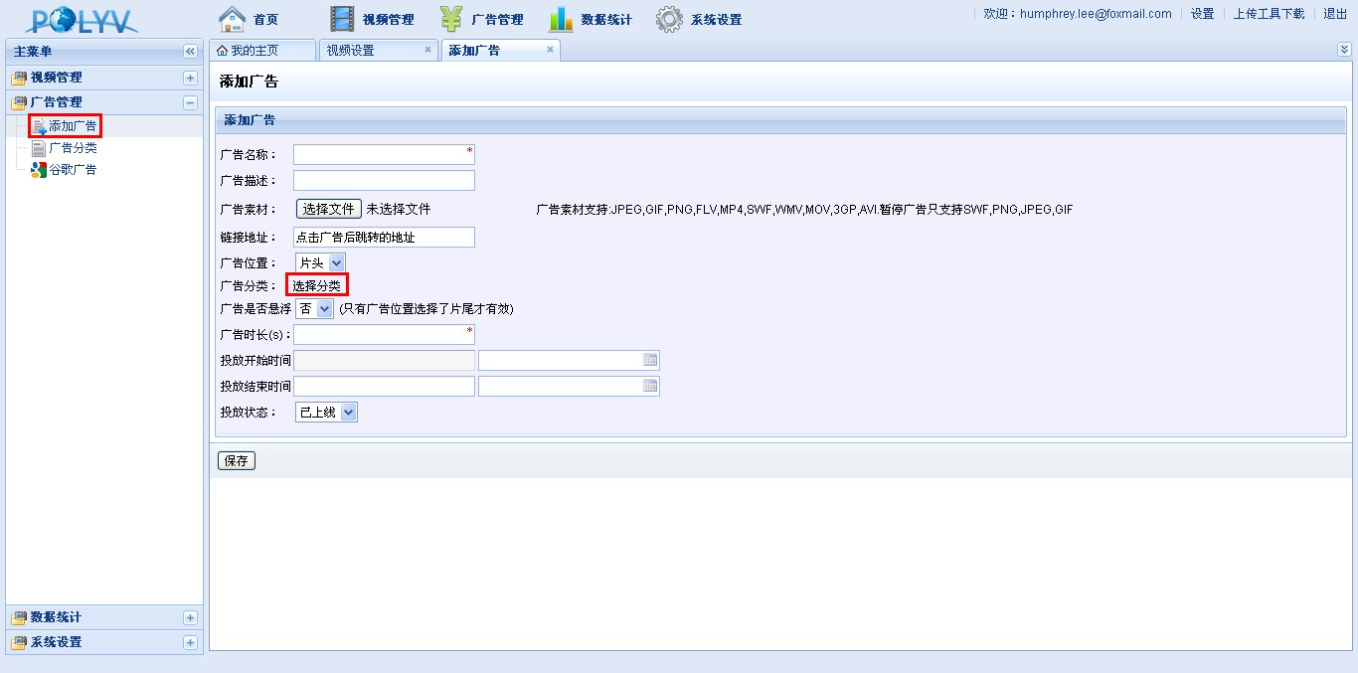Expand the 视频管理 sidebar section

tap(190, 78)
